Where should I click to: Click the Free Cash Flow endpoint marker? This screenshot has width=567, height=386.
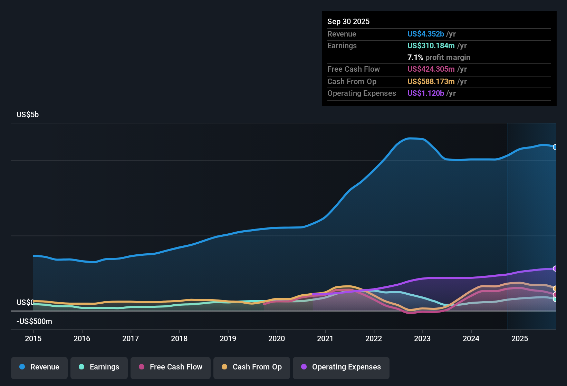555,295
